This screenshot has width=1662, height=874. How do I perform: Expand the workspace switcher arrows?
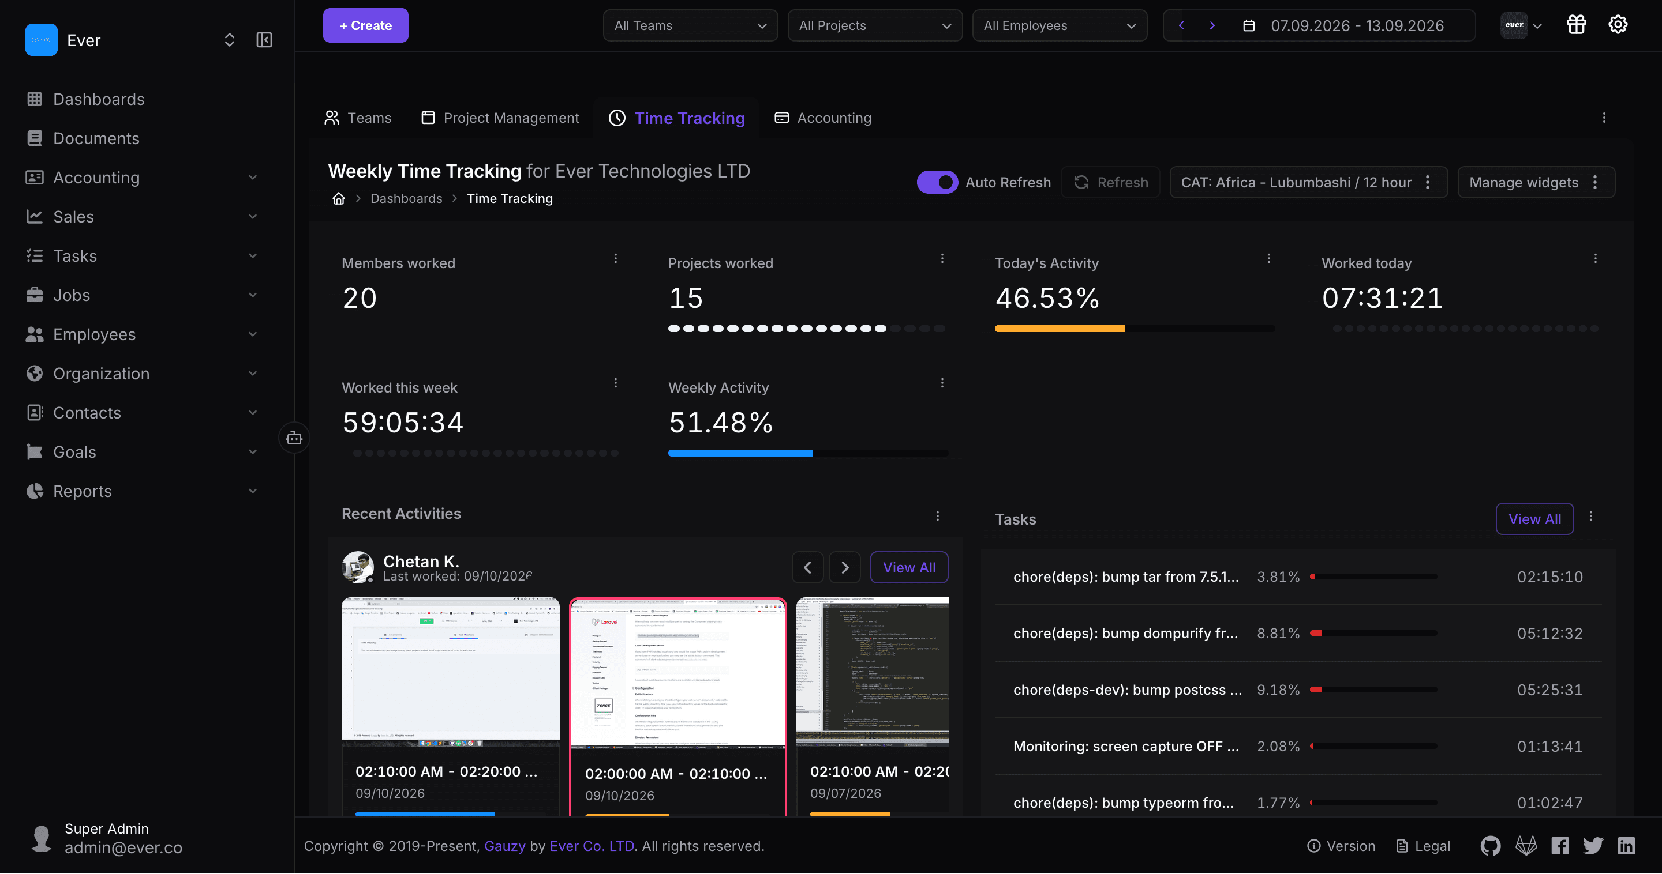point(229,40)
